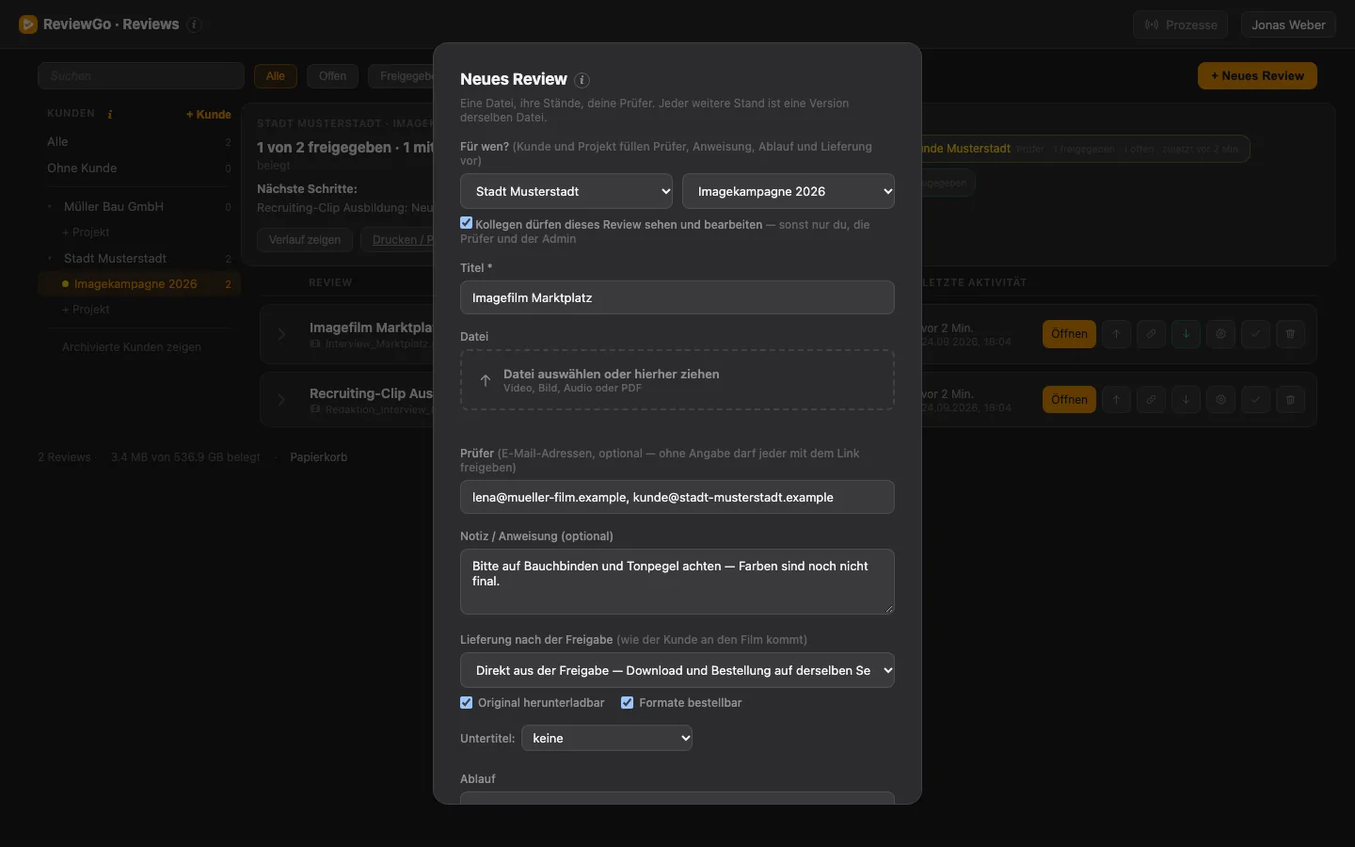Click the ReviewGo logo icon
Image resolution: width=1355 pixels, height=847 pixels.
28,24
